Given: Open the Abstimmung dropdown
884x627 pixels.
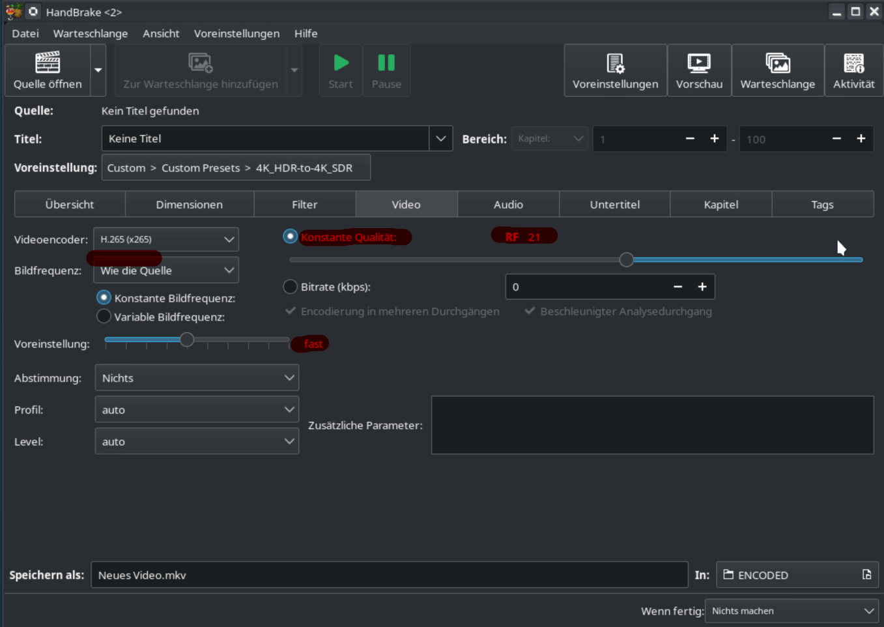Looking at the screenshot, I should pyautogui.click(x=197, y=378).
